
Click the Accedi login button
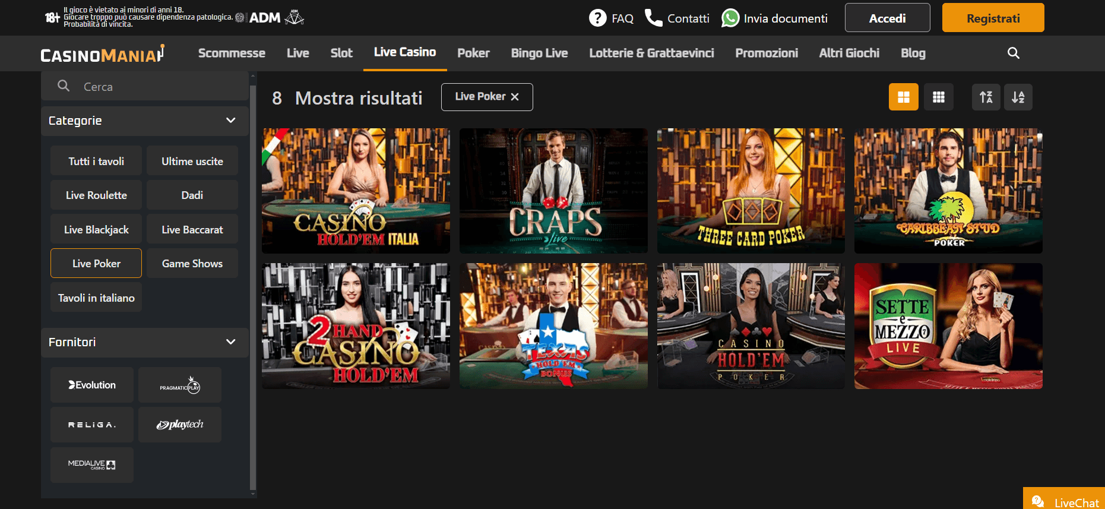click(888, 18)
